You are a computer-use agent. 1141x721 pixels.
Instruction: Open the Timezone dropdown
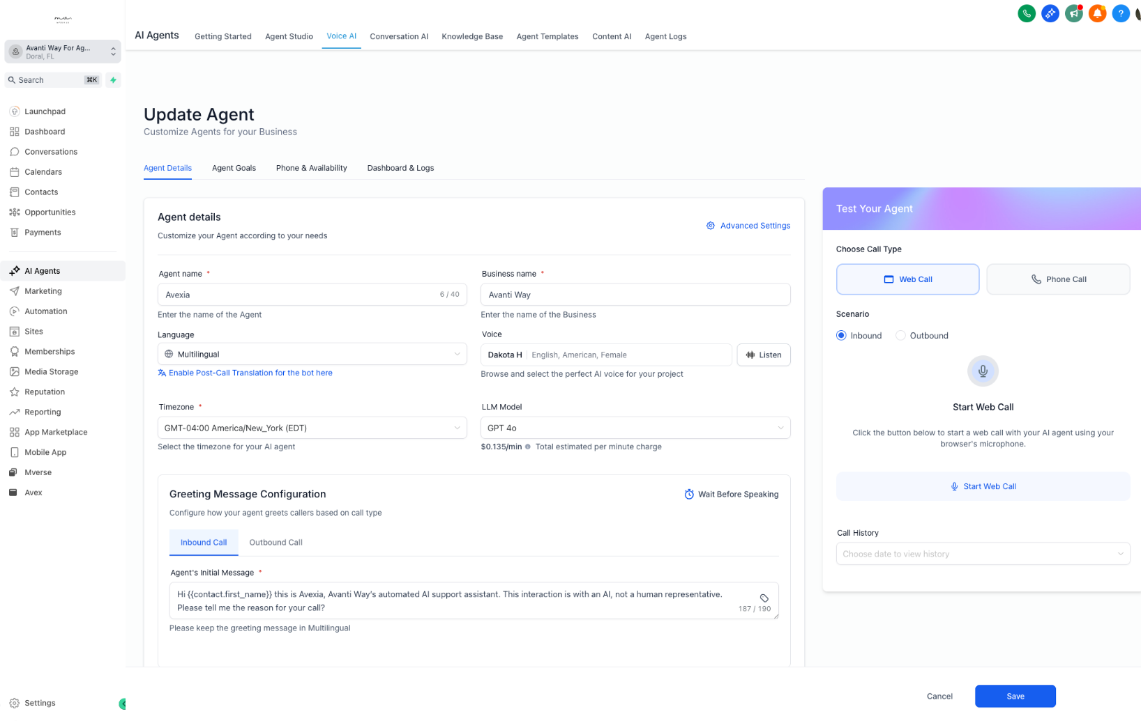pos(312,428)
